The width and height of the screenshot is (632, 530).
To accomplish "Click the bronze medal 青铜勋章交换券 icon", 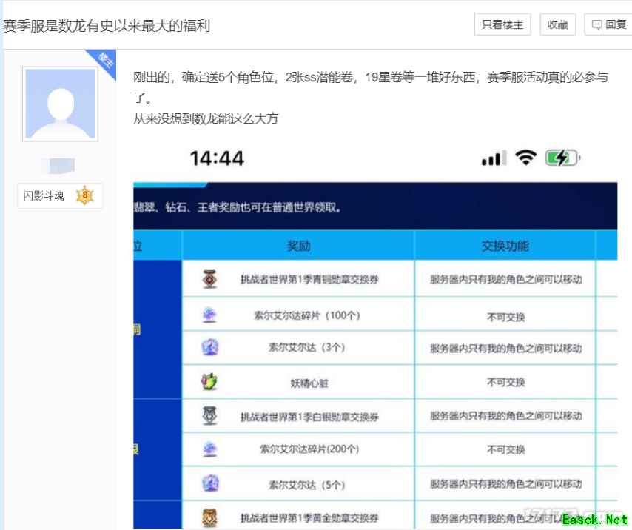I will 210,279.
